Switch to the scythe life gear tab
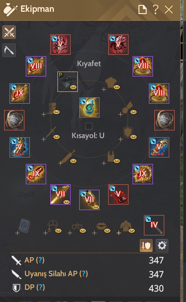The height and width of the screenshot is (302, 186). (9, 50)
